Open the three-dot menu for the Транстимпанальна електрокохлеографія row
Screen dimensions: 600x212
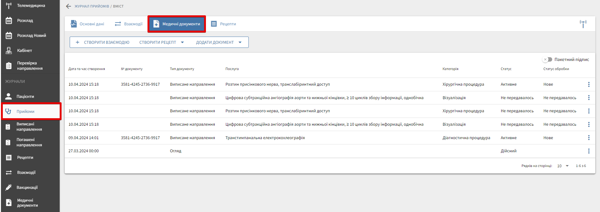click(588, 138)
